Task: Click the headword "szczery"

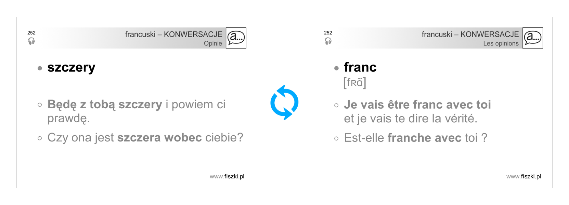Action: (71, 67)
